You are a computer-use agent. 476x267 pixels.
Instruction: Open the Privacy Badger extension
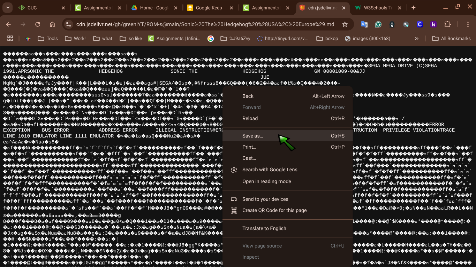click(x=392, y=24)
